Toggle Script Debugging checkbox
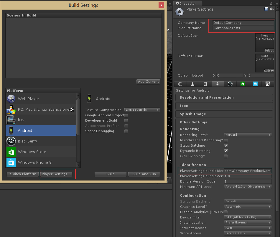The width and height of the screenshot is (280, 237). click(x=126, y=131)
